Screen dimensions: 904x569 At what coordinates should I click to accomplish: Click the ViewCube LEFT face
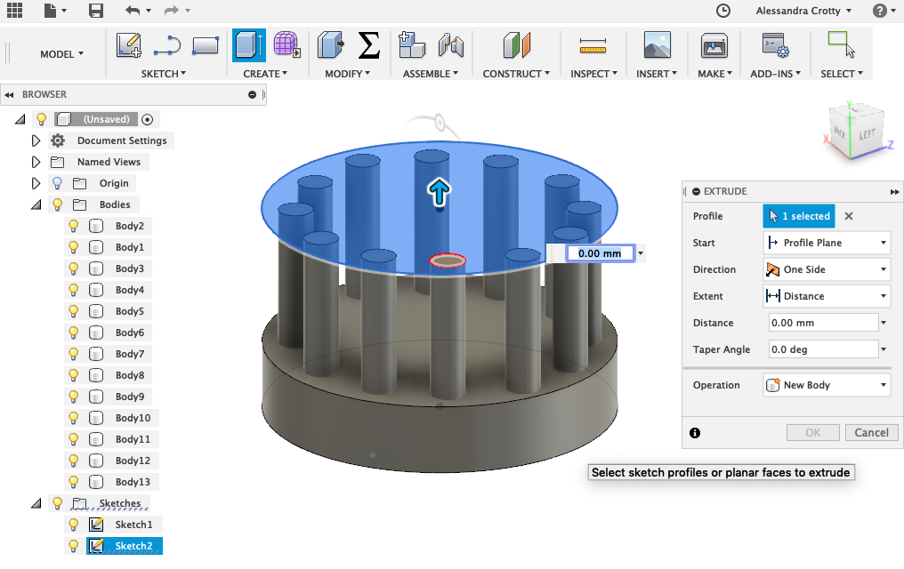[x=867, y=135]
